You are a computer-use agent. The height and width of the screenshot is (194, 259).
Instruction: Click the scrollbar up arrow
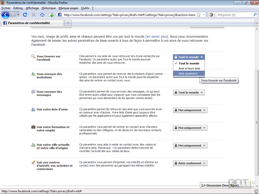[x=257, y=29]
